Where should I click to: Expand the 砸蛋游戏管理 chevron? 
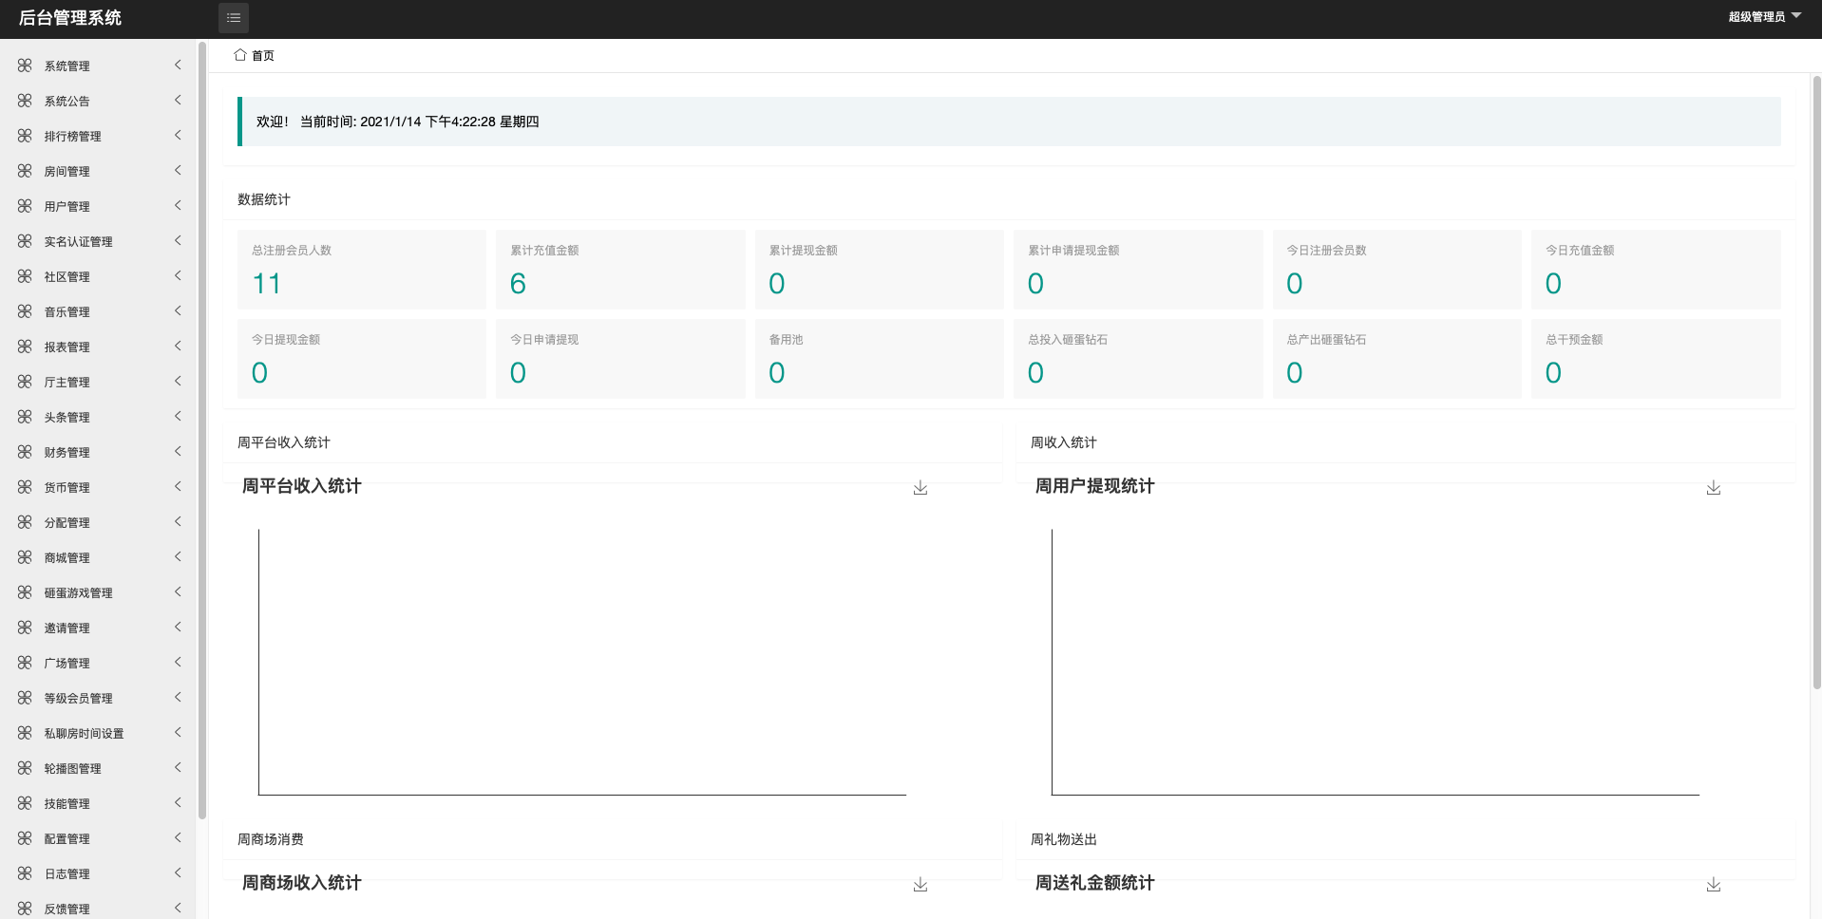coord(178,592)
